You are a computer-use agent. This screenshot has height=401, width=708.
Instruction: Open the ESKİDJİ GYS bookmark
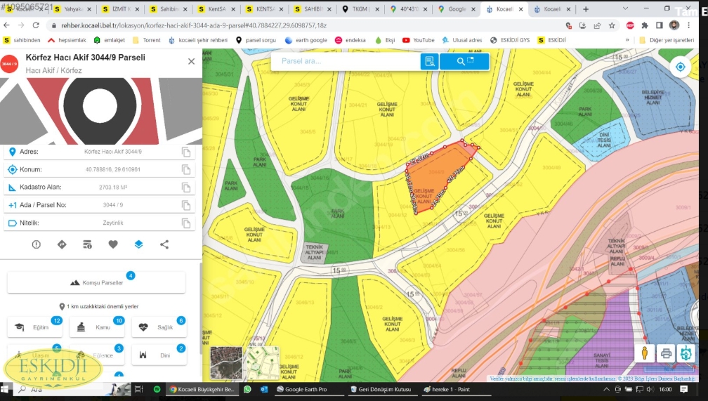[510, 40]
